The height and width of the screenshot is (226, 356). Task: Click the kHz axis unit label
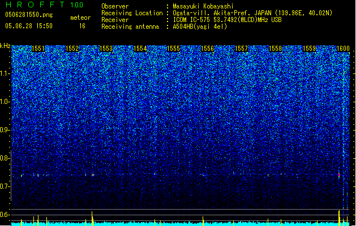click(5, 46)
